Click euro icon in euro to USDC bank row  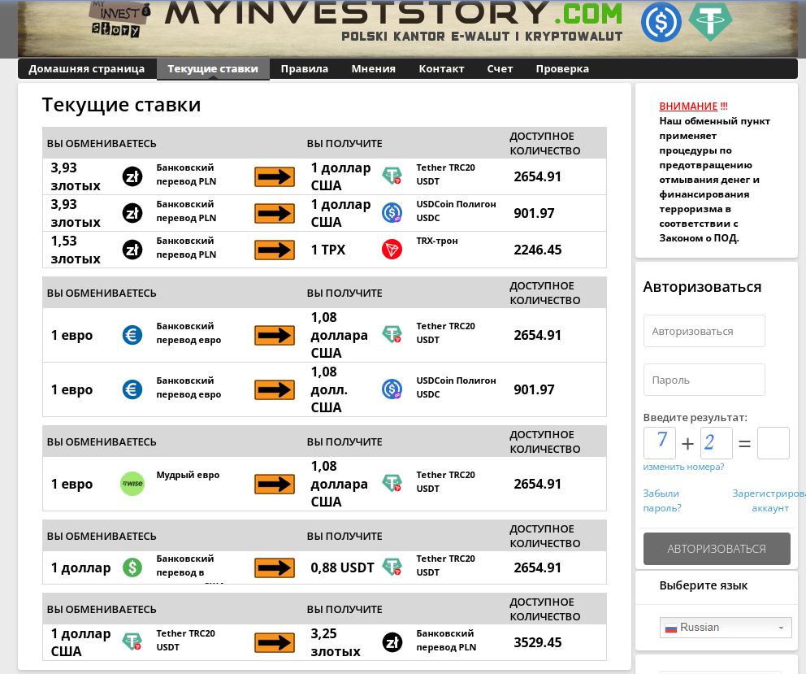click(132, 389)
